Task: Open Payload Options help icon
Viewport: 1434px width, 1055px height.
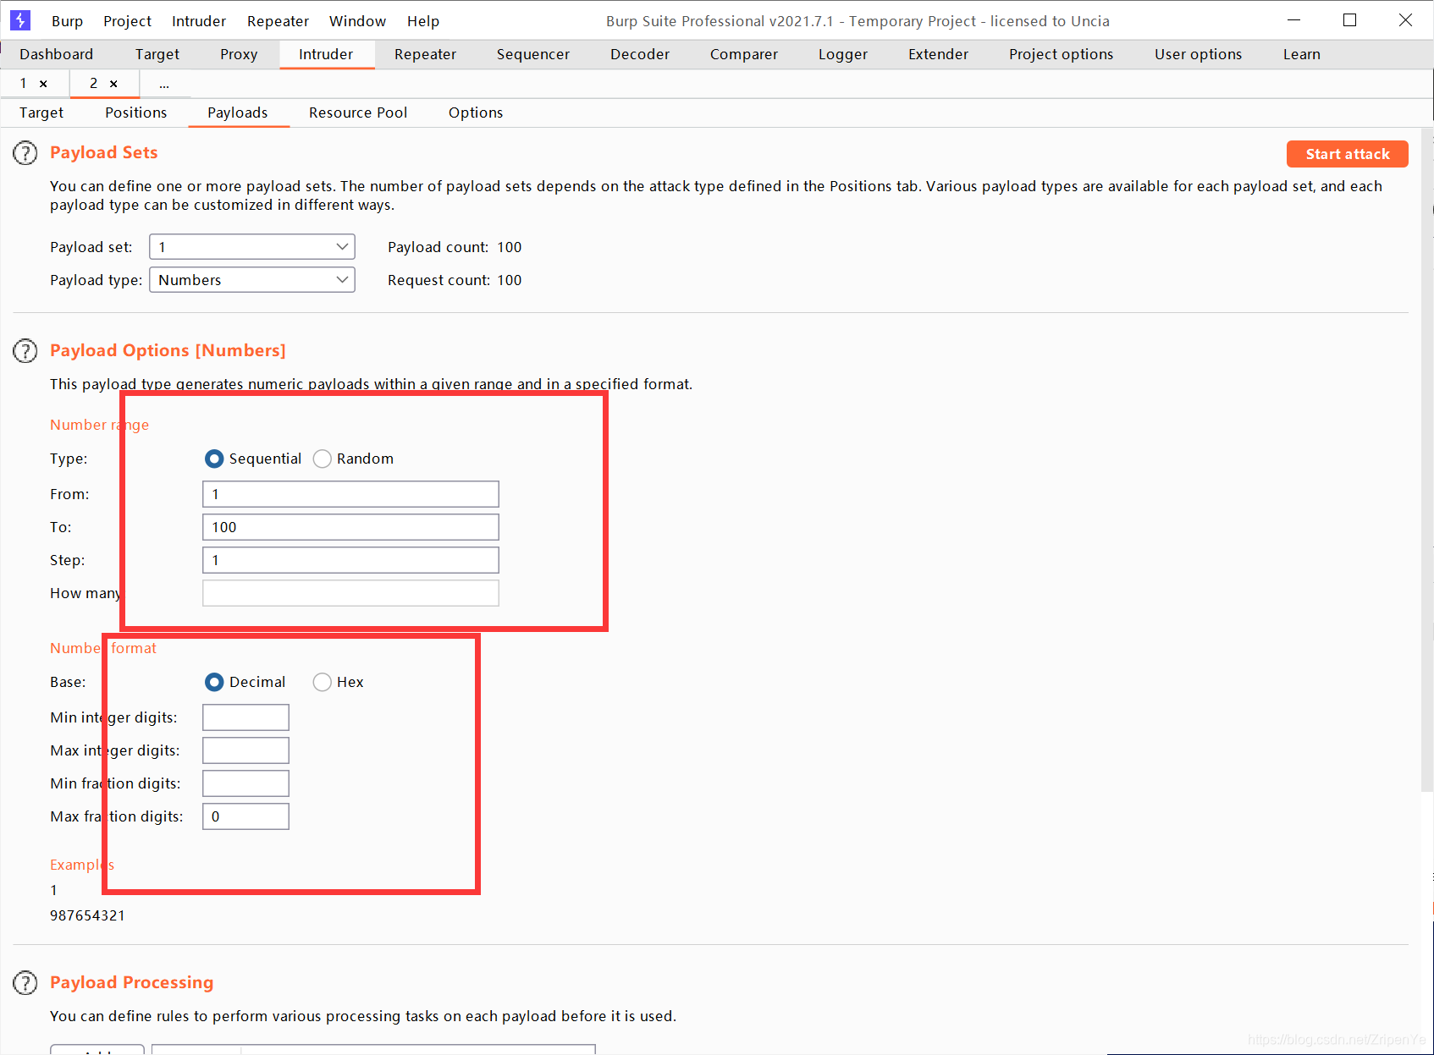Action: [x=25, y=351]
